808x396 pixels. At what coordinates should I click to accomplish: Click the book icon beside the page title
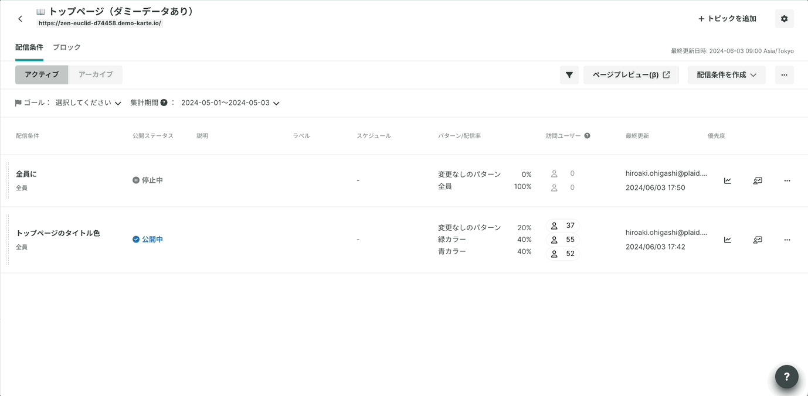point(40,12)
